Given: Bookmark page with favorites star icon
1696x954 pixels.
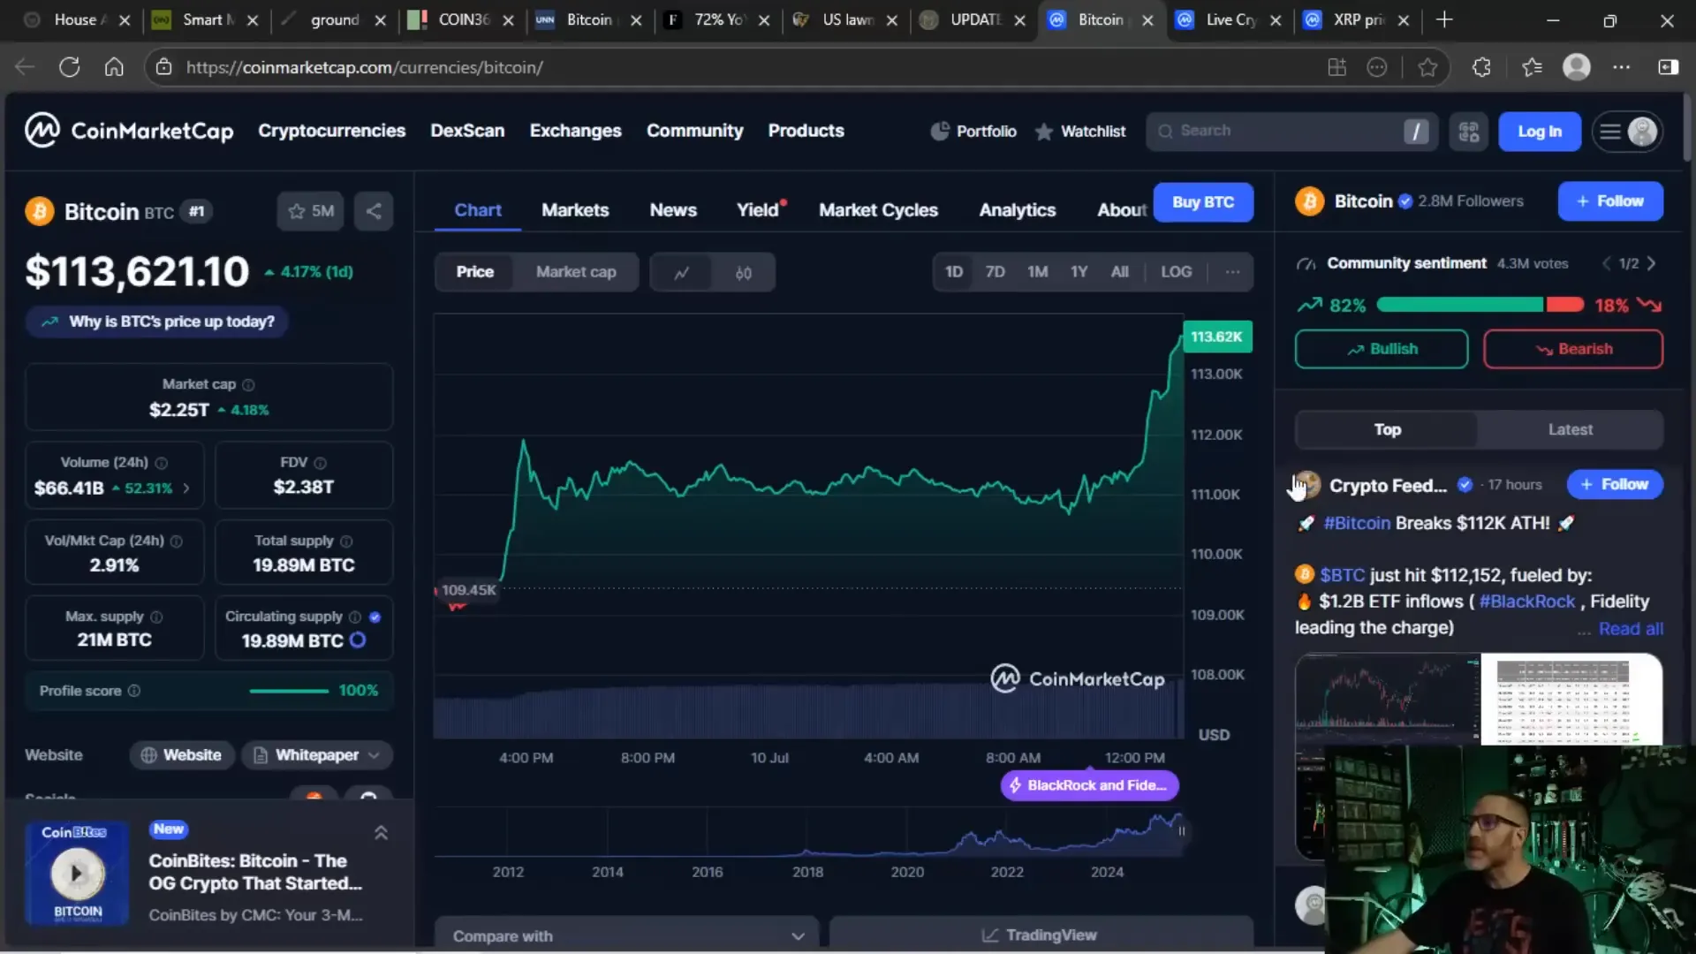Looking at the screenshot, I should [1427, 67].
